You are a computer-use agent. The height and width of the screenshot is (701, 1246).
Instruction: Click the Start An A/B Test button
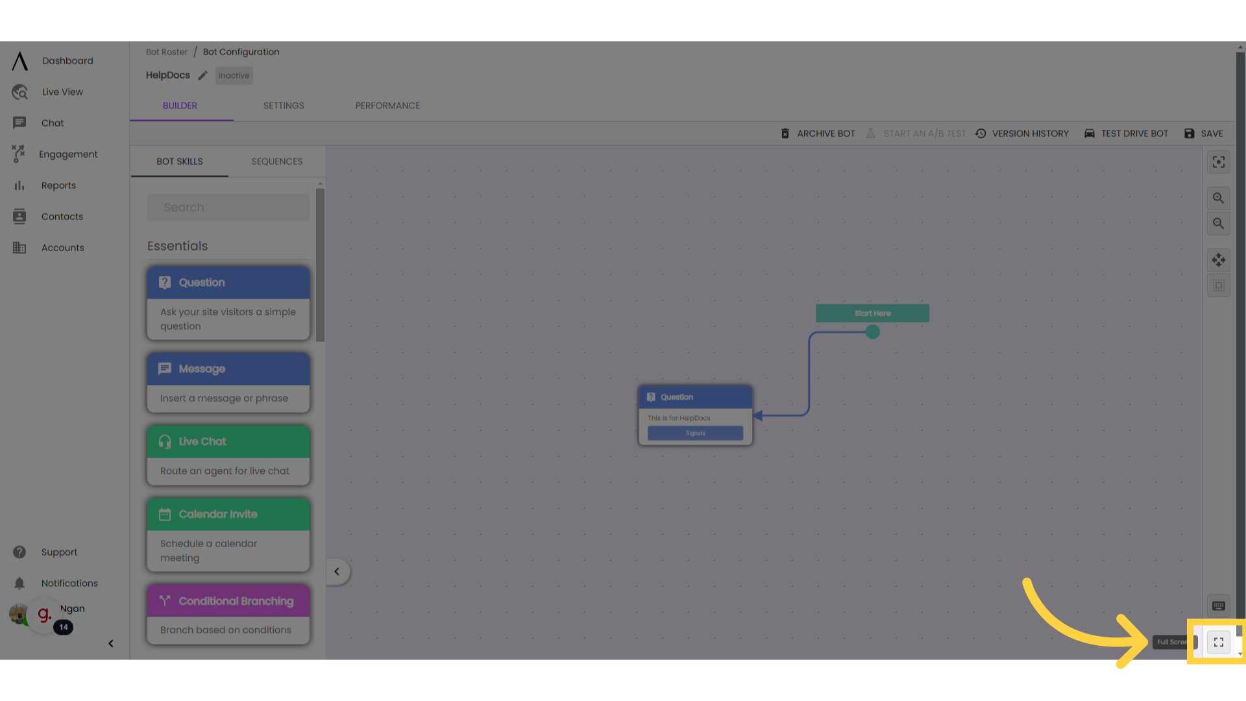pyautogui.click(x=915, y=134)
